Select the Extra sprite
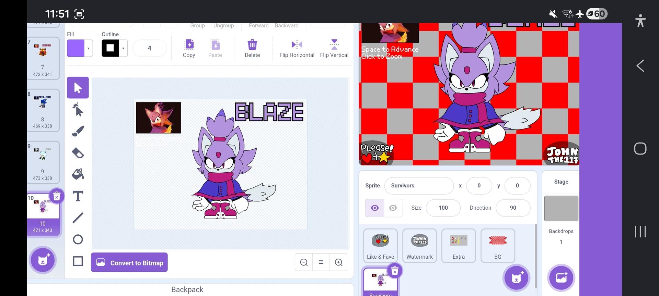 [459, 246]
